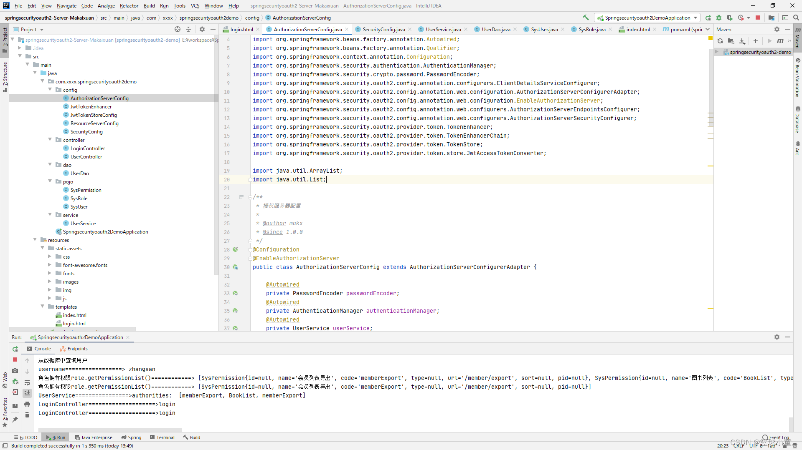Open UserController in project tree
The image size is (802, 450).
[86, 156]
